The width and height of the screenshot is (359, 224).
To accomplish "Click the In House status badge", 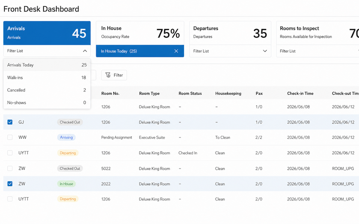I will tap(66, 184).
